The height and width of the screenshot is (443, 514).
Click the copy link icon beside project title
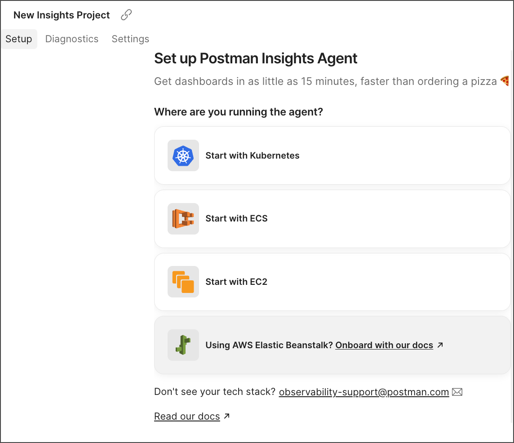click(x=126, y=15)
